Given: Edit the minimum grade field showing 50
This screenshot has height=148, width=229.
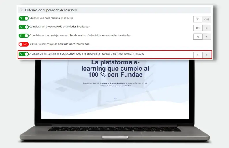Looking at the screenshot, I should click(198, 19).
